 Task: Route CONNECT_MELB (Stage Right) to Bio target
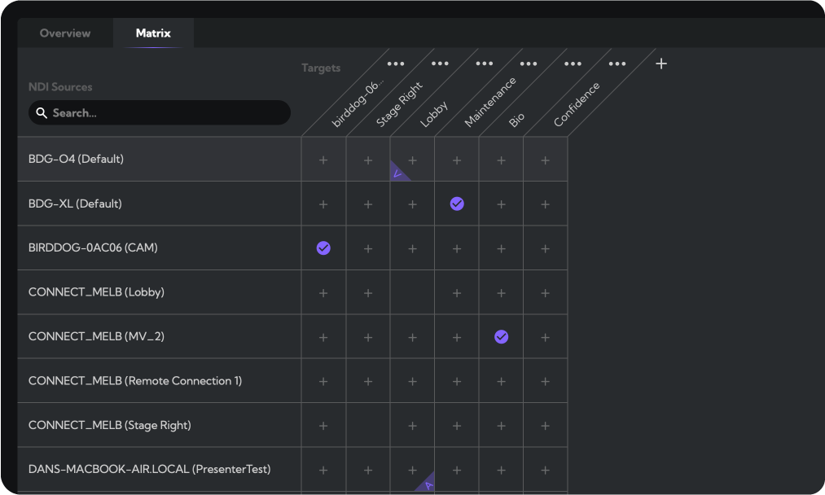pos(501,425)
